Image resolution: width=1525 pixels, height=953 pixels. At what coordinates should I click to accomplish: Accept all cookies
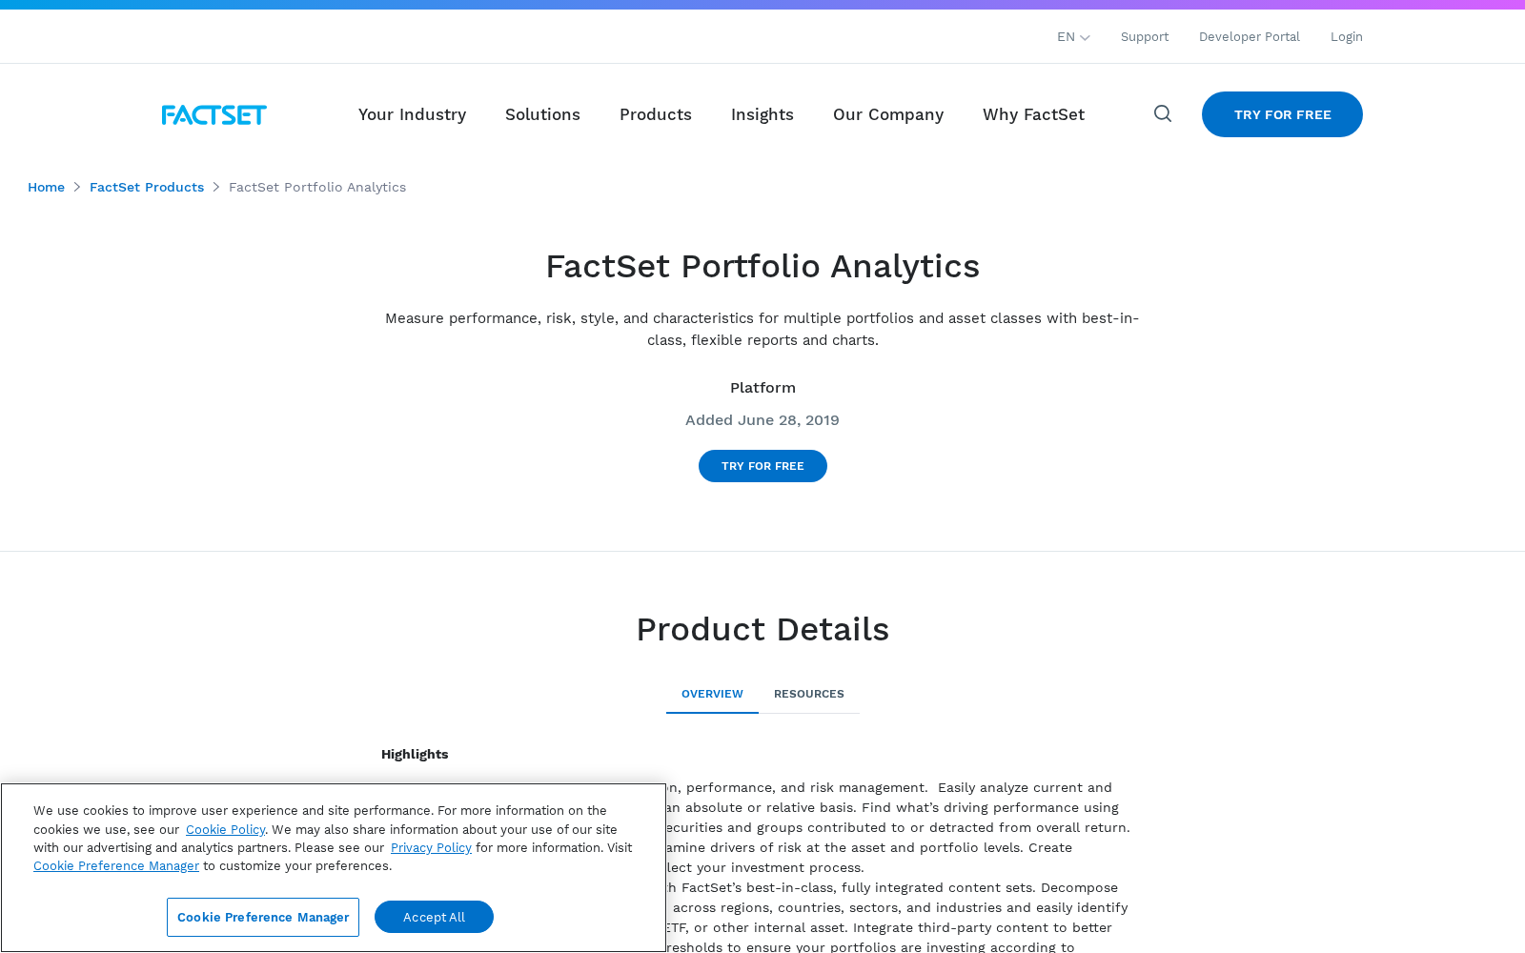[x=434, y=917]
